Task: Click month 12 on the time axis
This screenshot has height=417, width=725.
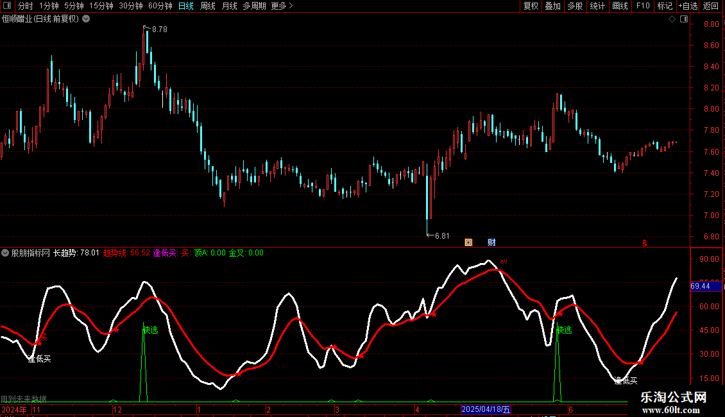Action: 117,409
